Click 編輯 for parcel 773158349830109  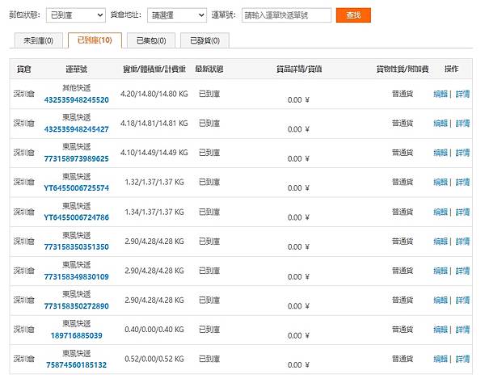click(x=441, y=271)
